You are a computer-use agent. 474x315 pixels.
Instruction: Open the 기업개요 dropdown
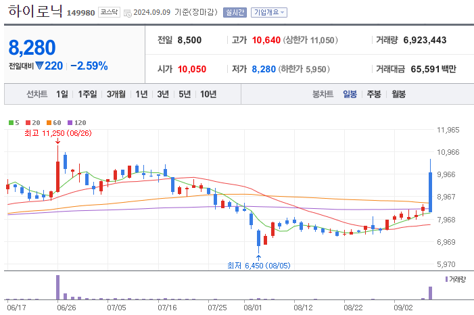pyautogui.click(x=268, y=12)
